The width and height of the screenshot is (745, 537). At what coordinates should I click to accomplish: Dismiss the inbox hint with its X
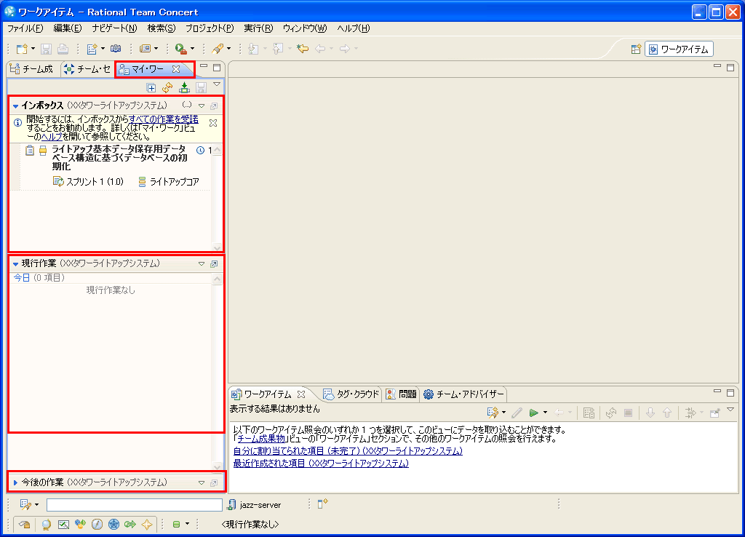point(213,122)
